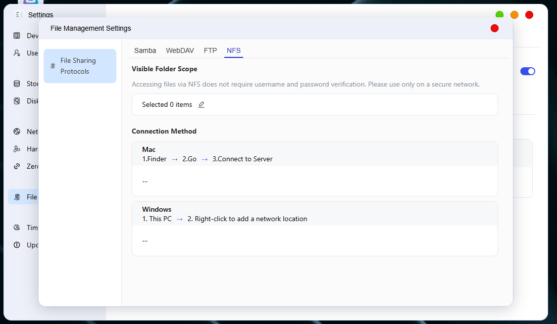Viewport: 557px width, 324px height.
Task: Click the Mac heading
Action: pos(149,150)
